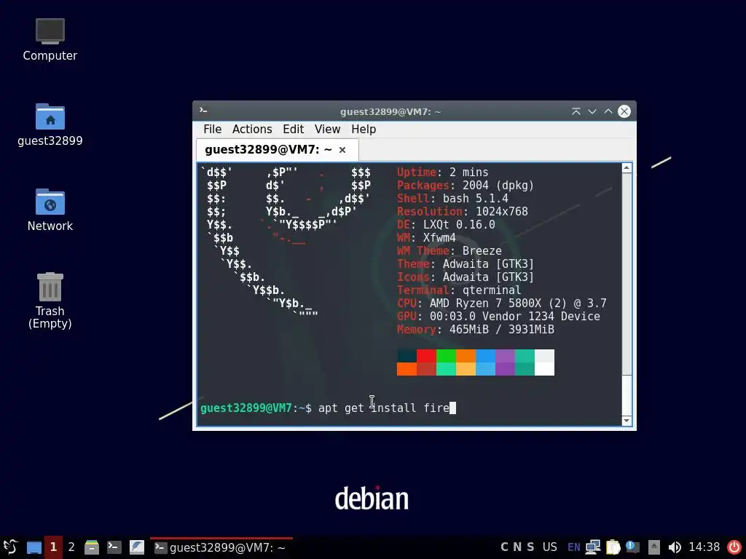Open the update notifier tray icon
This screenshot has width=746, height=559.
633,547
